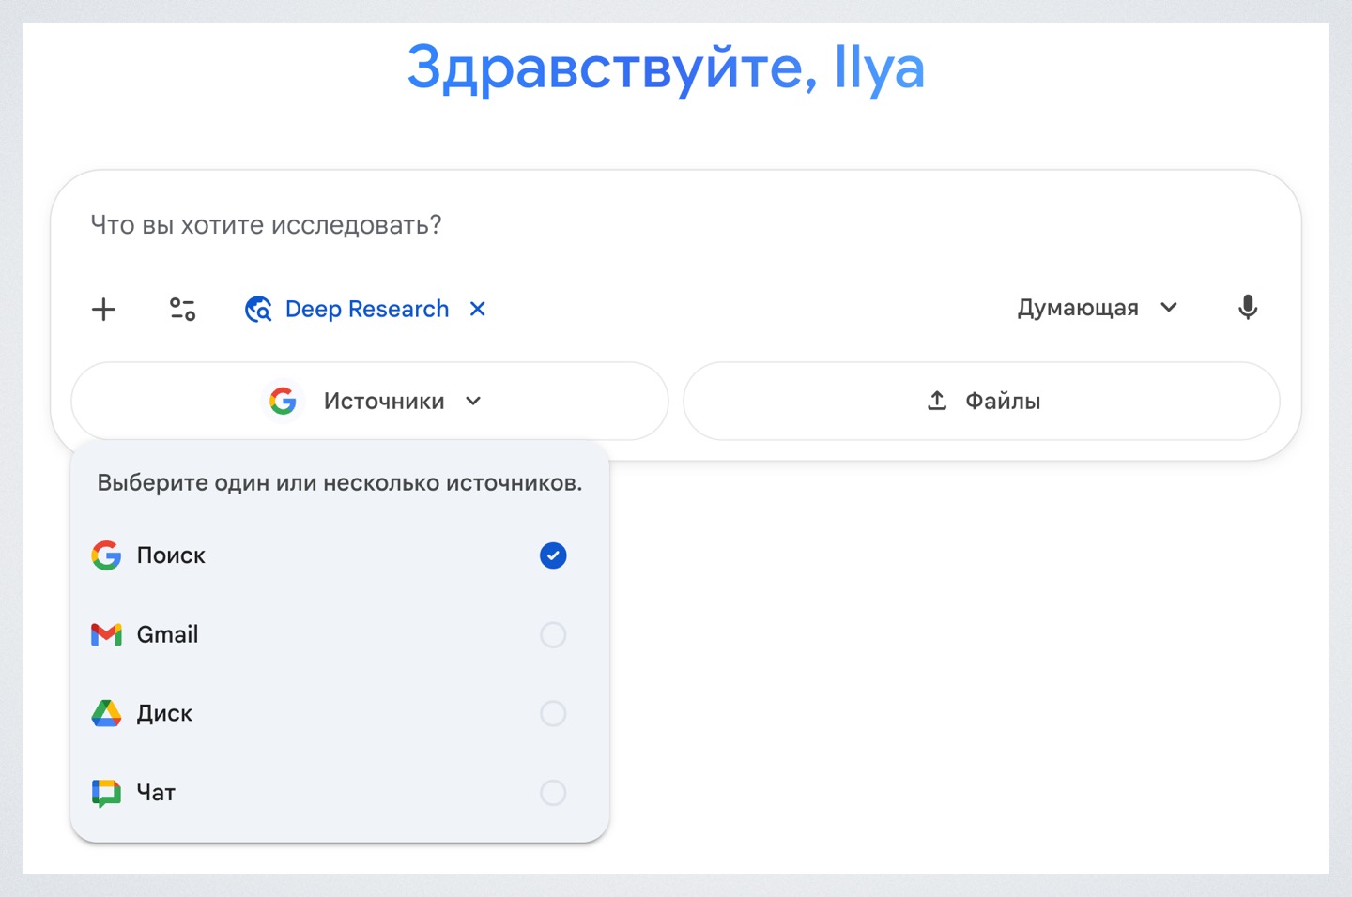Select the Поиск menu entry label
1352x897 pixels.
pos(171,555)
